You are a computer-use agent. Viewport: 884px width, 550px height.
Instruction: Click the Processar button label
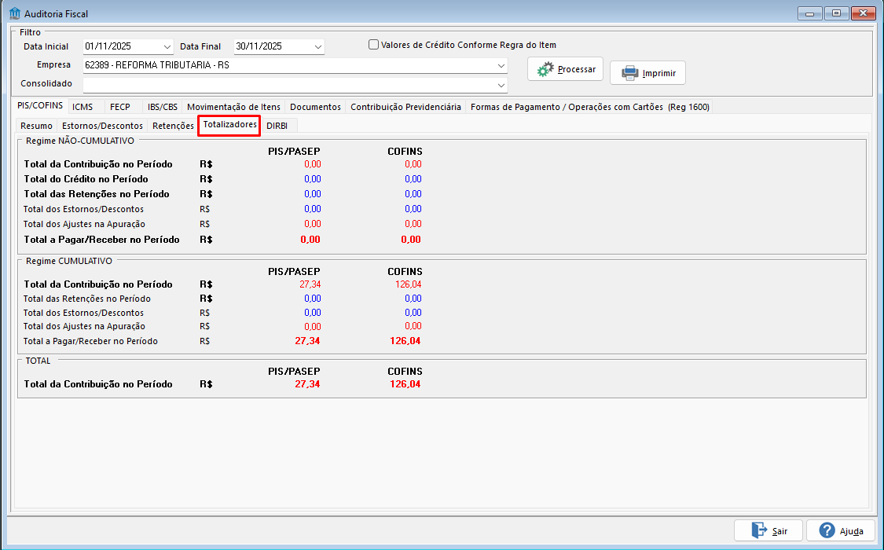click(x=576, y=69)
